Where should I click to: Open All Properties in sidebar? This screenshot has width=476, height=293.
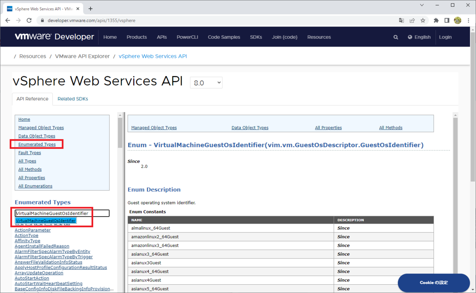[x=32, y=178]
